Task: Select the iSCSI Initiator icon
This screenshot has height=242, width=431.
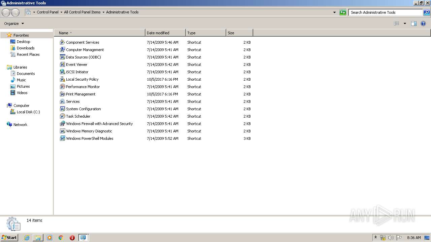Action: tap(62, 72)
